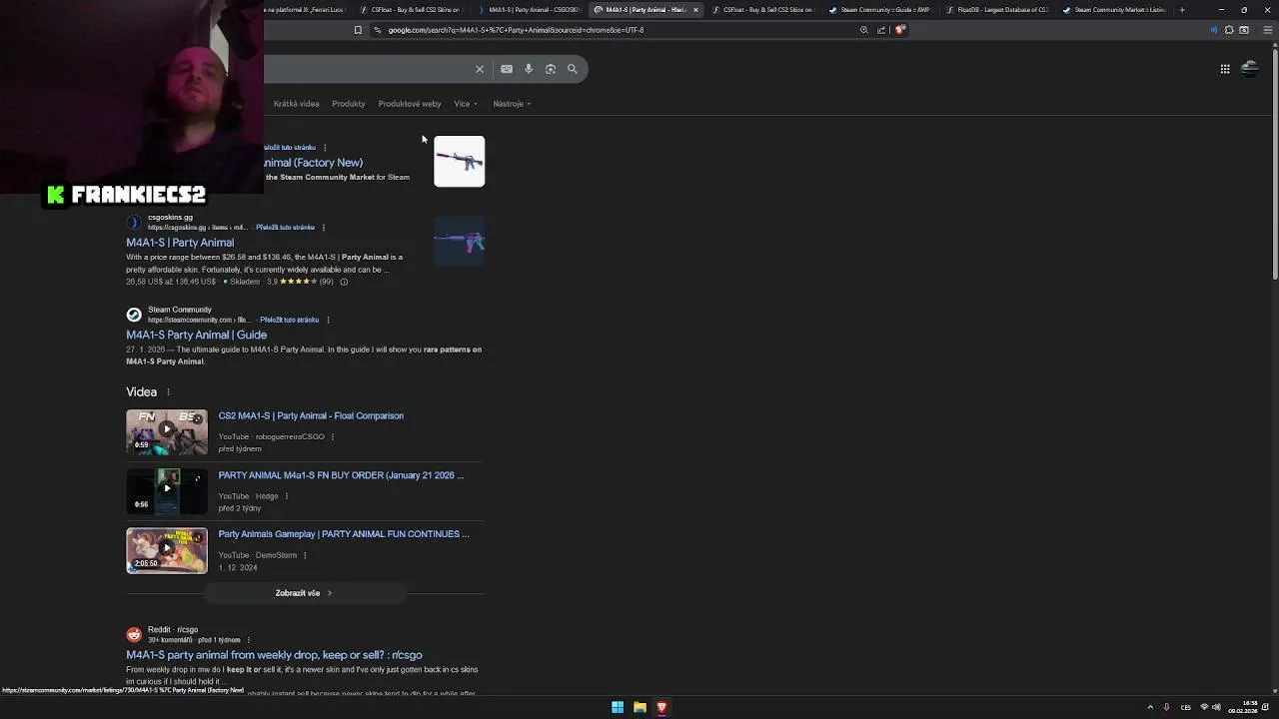Open the Google apps grid
Screen dimensions: 1279x719
coord(1225,69)
